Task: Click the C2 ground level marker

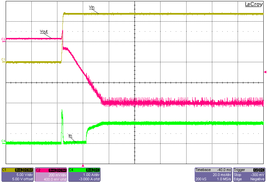Action: [x=3, y=40]
